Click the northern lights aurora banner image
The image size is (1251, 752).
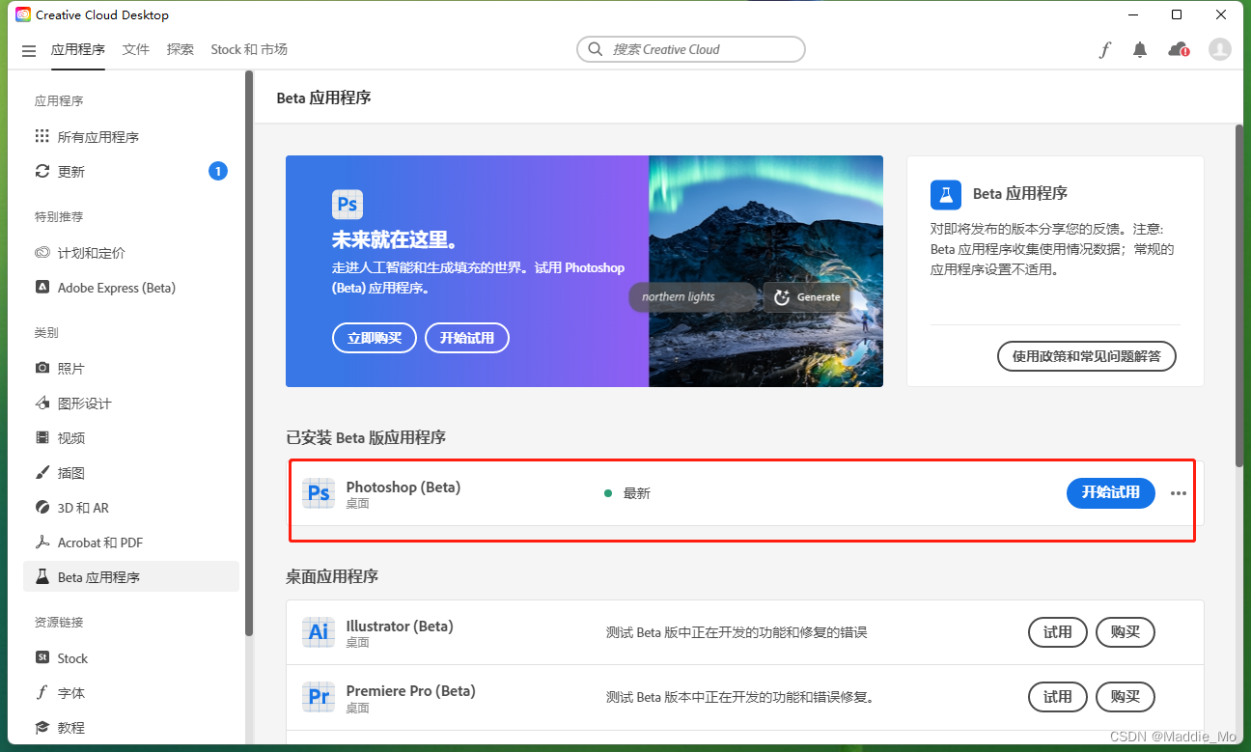click(x=765, y=271)
